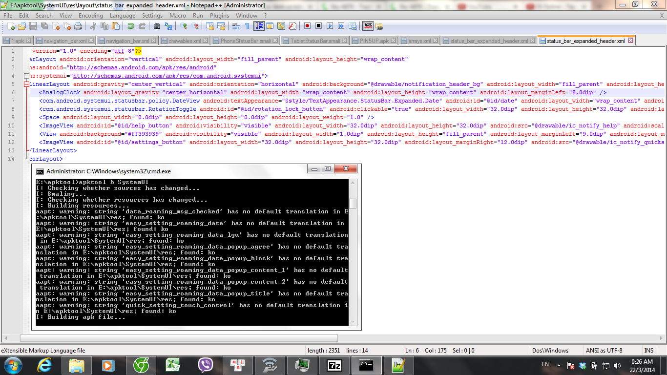Switch to the 1.apk tab

coord(18,41)
